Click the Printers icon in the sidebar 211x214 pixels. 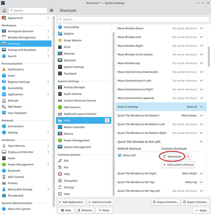click(4, 183)
